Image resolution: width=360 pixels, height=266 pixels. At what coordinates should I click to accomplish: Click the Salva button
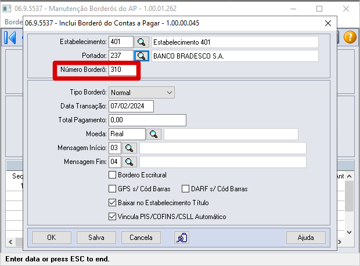coord(96,238)
